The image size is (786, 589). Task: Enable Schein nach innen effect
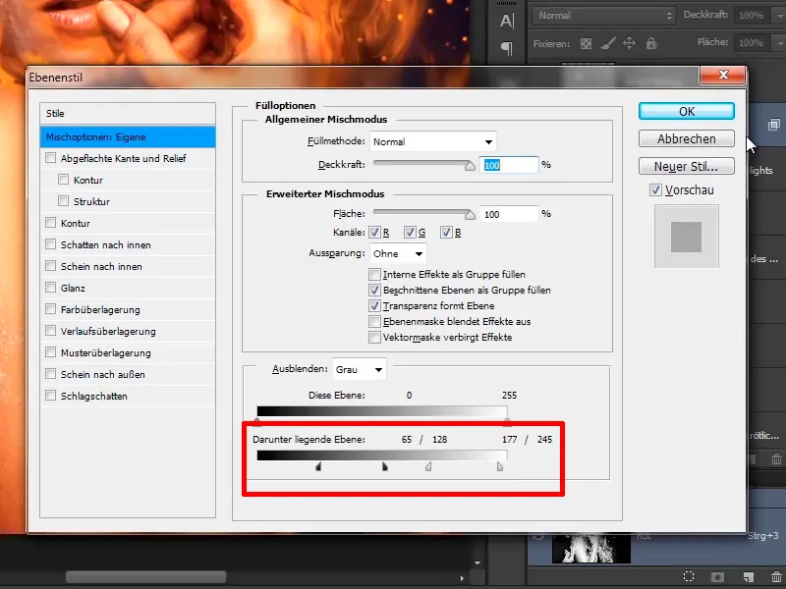tap(51, 266)
